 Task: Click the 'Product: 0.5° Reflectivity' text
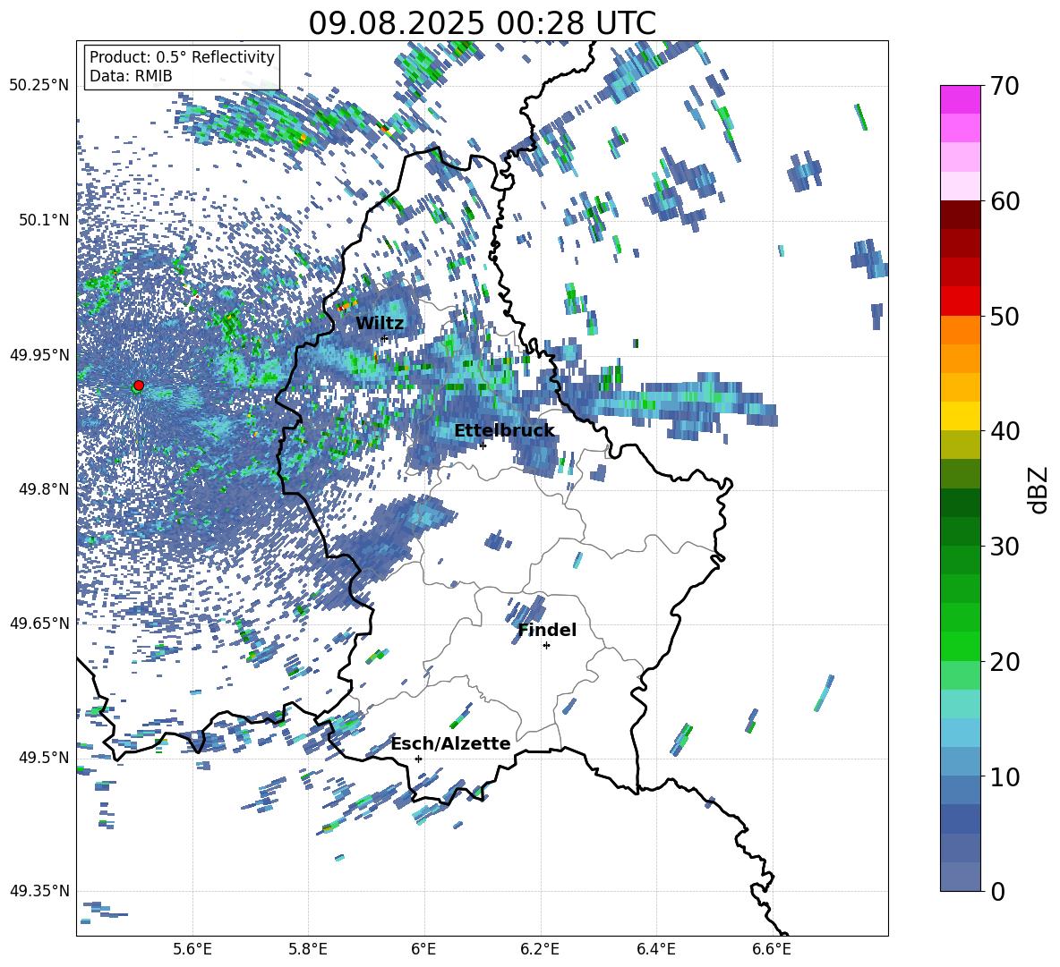pyautogui.click(x=182, y=56)
